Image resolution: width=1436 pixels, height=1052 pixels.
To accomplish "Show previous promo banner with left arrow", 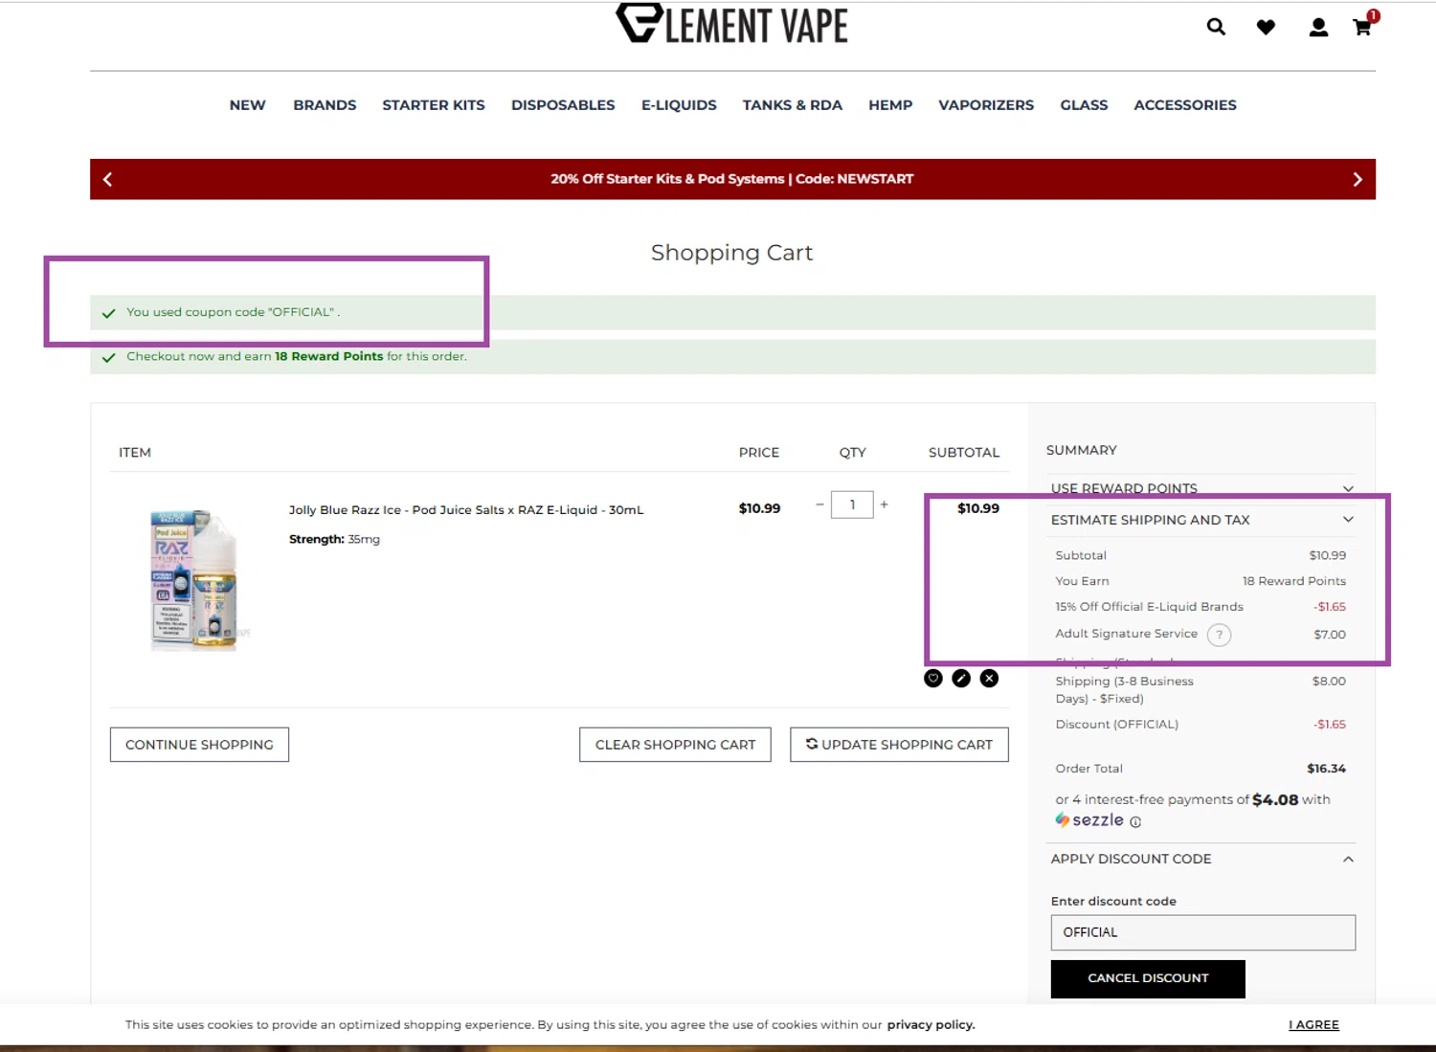I will coord(108,179).
